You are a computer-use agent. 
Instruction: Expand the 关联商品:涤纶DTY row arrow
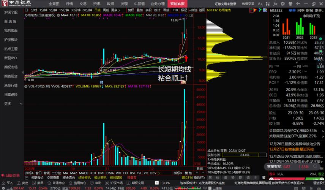[x=323, y=136]
